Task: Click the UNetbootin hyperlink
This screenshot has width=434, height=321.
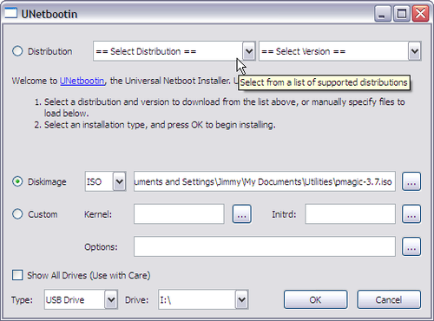Action: tap(82, 81)
